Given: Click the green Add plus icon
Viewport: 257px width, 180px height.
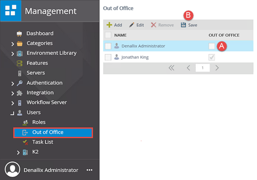Looking at the screenshot, I should click(x=109, y=25).
